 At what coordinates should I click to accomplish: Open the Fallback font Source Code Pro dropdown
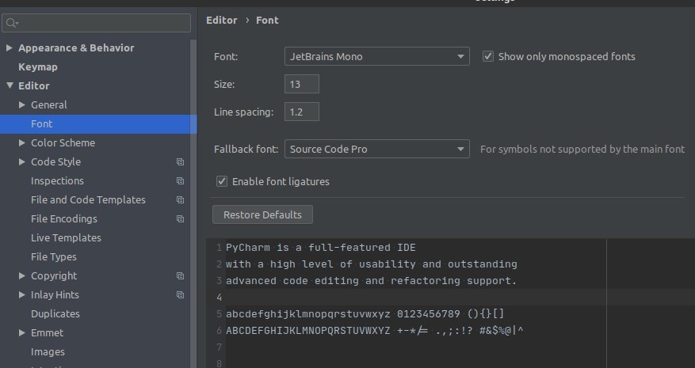coord(376,149)
